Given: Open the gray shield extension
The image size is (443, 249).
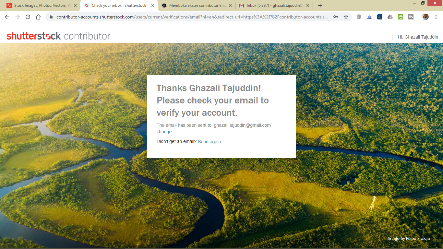Looking at the screenshot, I should (x=359, y=17).
